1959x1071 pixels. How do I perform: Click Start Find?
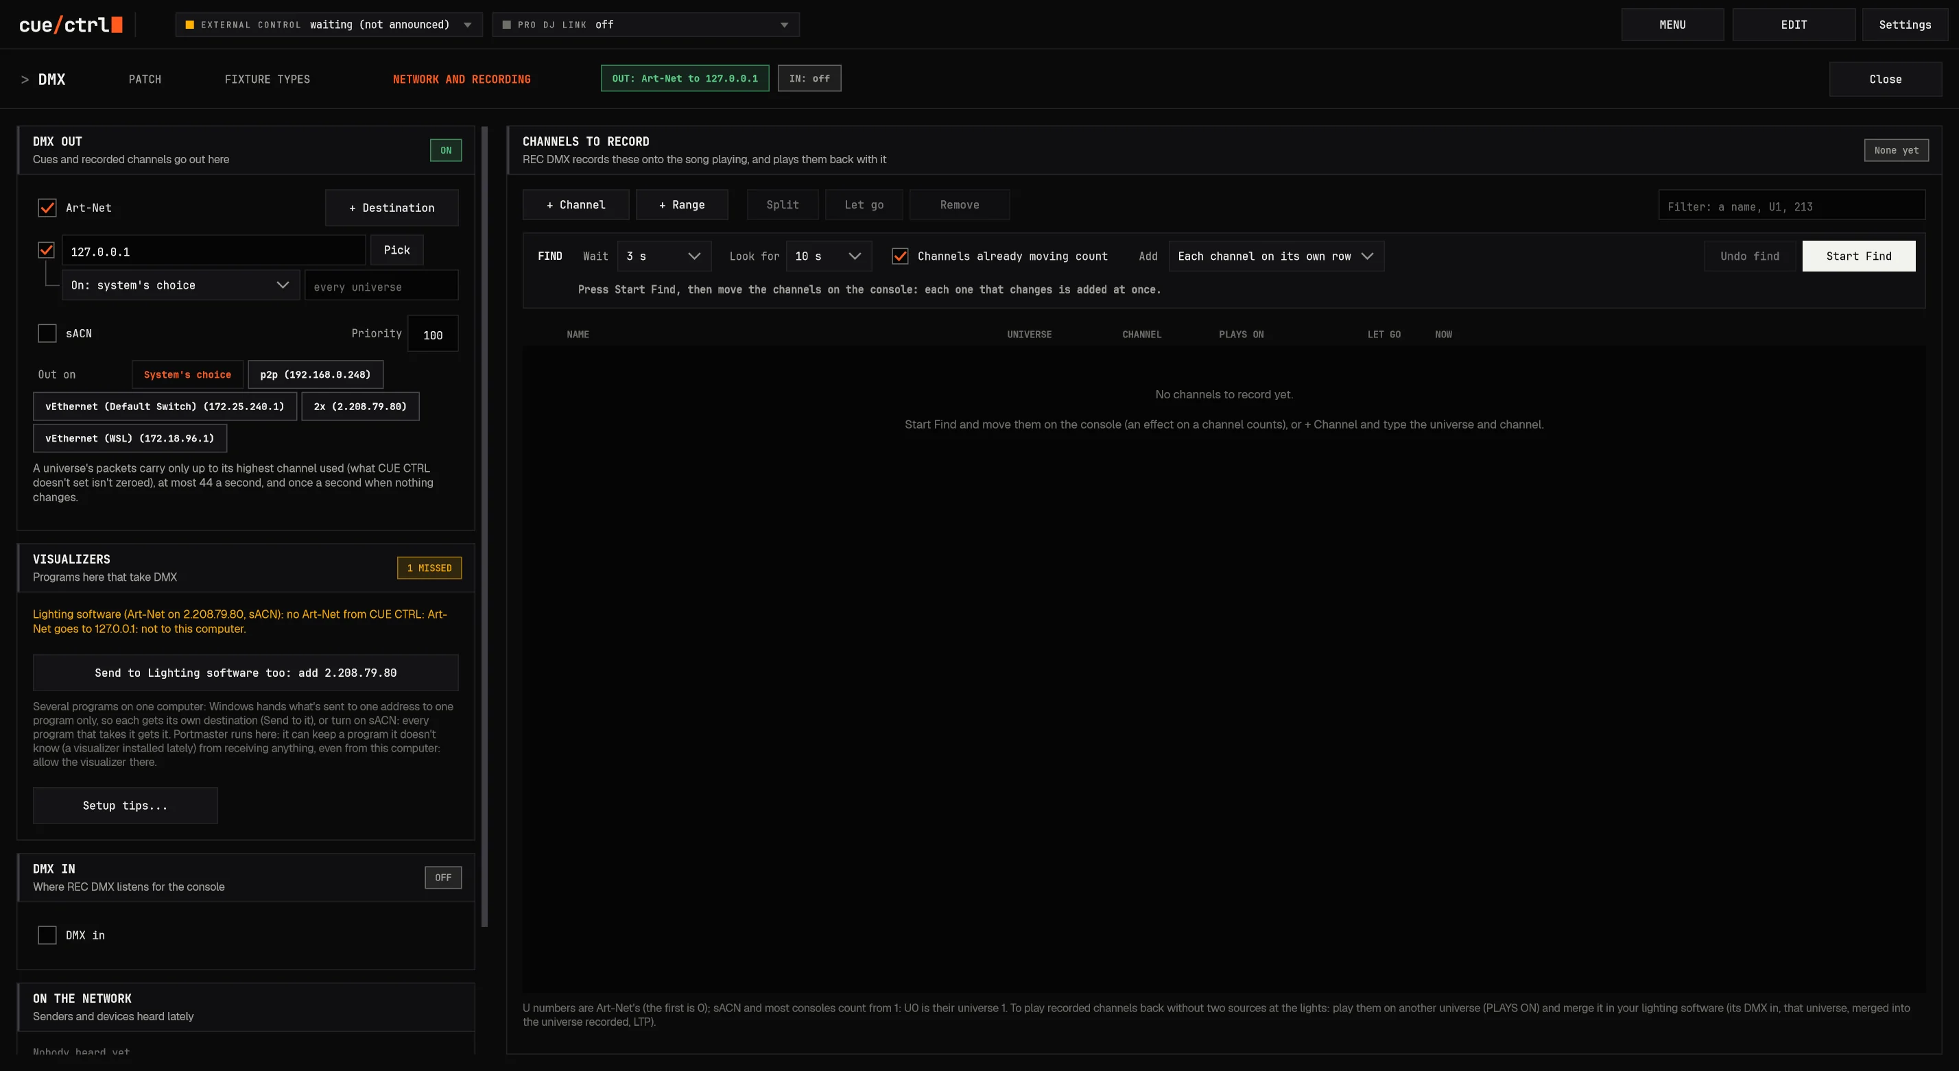(x=1859, y=256)
